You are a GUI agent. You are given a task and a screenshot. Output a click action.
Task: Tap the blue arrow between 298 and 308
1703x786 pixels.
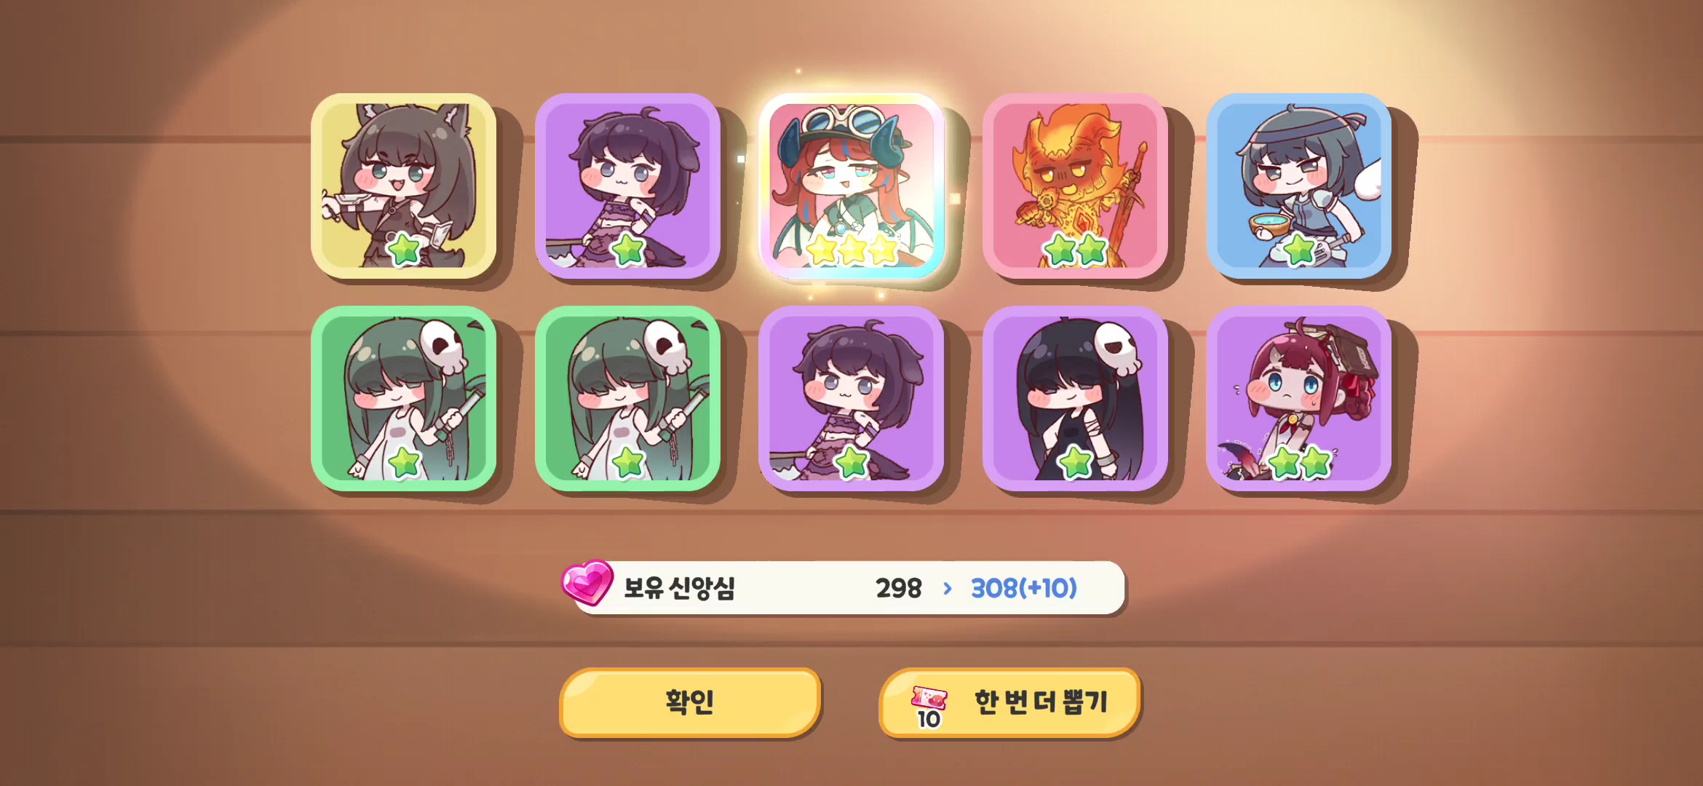tap(947, 588)
